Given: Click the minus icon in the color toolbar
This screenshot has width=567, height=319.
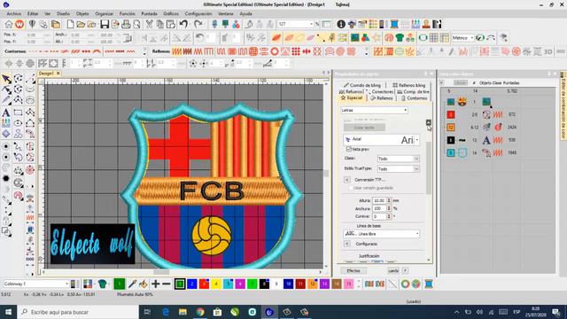Looking at the screenshot, I should point(166,284).
